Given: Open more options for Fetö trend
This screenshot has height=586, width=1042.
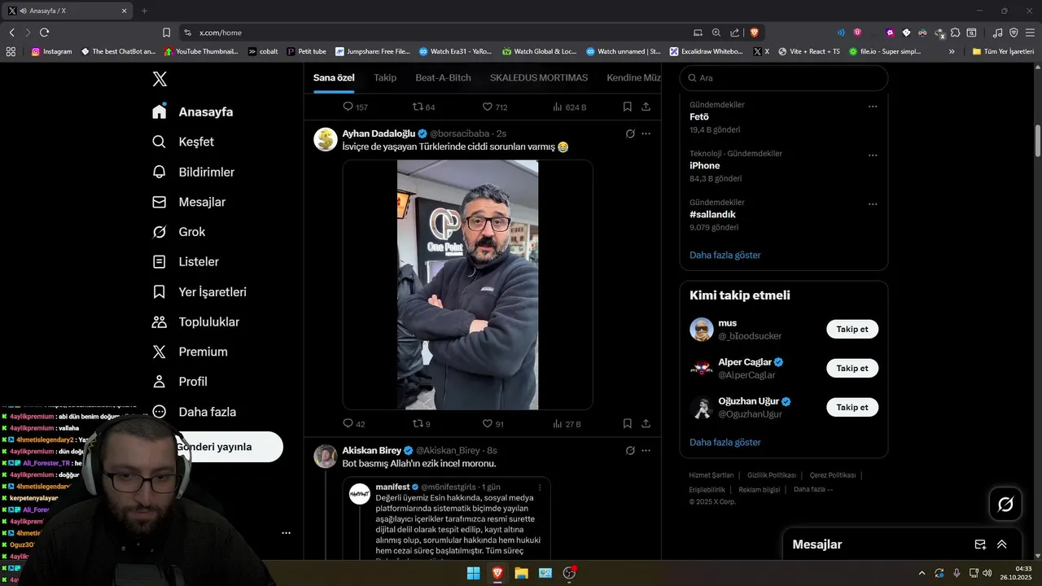Looking at the screenshot, I should tap(873, 107).
